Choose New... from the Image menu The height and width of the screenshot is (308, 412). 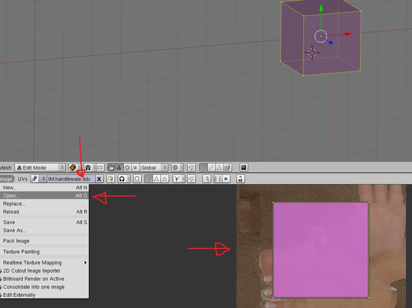tap(44, 187)
